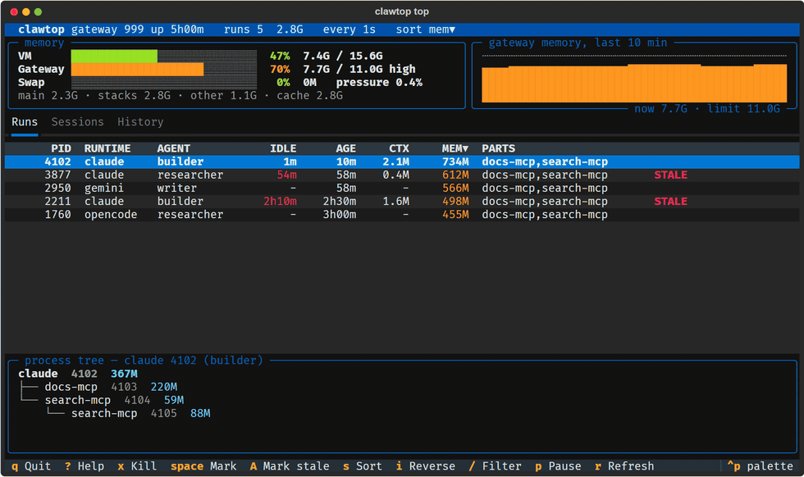Viewport: 804px width, 477px height.
Task: Click the 2h10m idle value
Action: click(280, 202)
